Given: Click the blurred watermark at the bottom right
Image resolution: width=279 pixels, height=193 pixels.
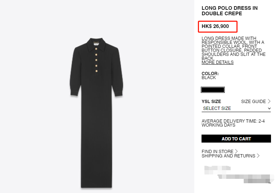Looking at the screenshot, I should pyautogui.click(x=239, y=174).
